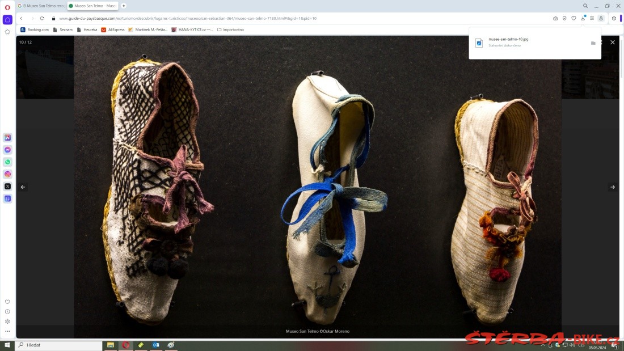Take a snapshot with camera icon
The height and width of the screenshot is (351, 624).
(x=555, y=18)
